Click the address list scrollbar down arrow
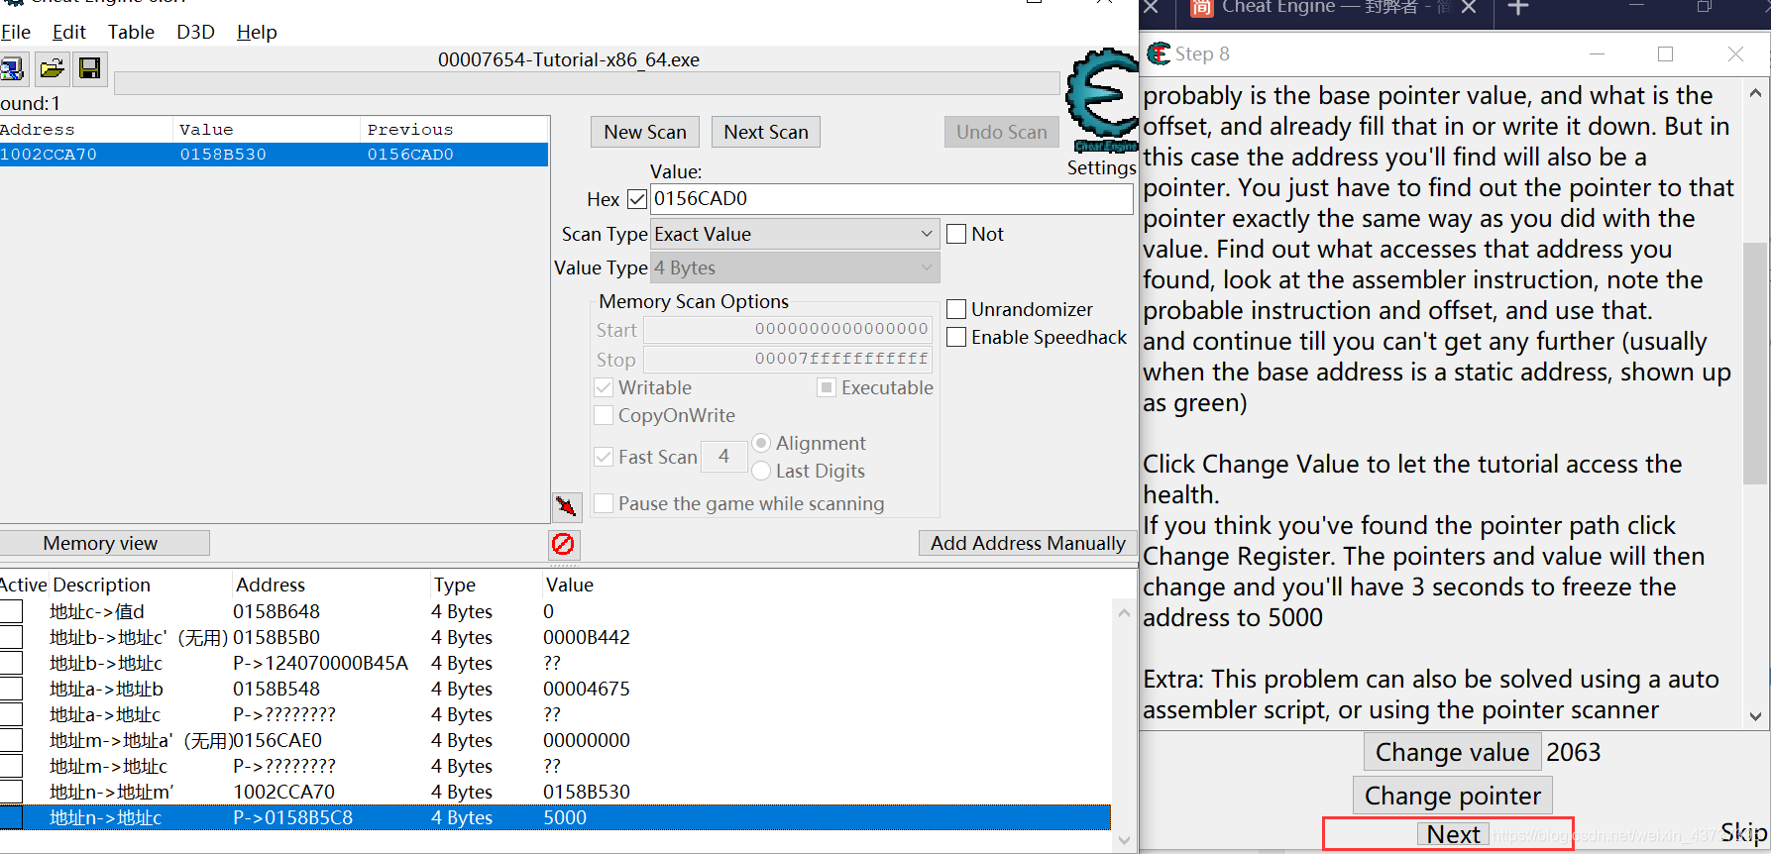 click(1124, 841)
